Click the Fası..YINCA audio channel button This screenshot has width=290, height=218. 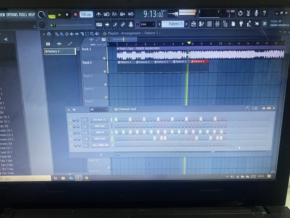pos(100,145)
